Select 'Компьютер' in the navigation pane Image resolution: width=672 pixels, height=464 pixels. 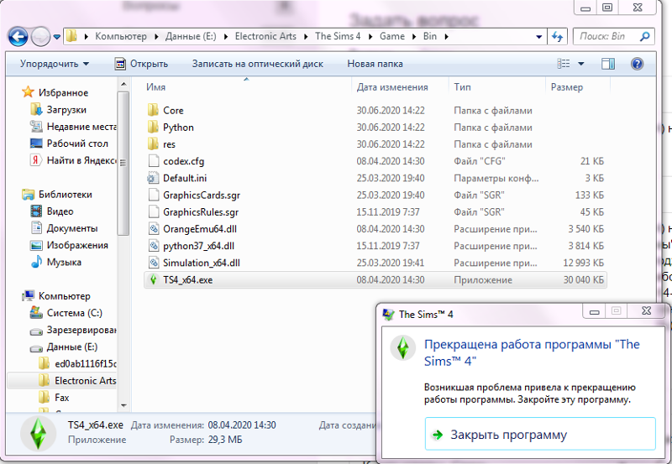(56, 296)
